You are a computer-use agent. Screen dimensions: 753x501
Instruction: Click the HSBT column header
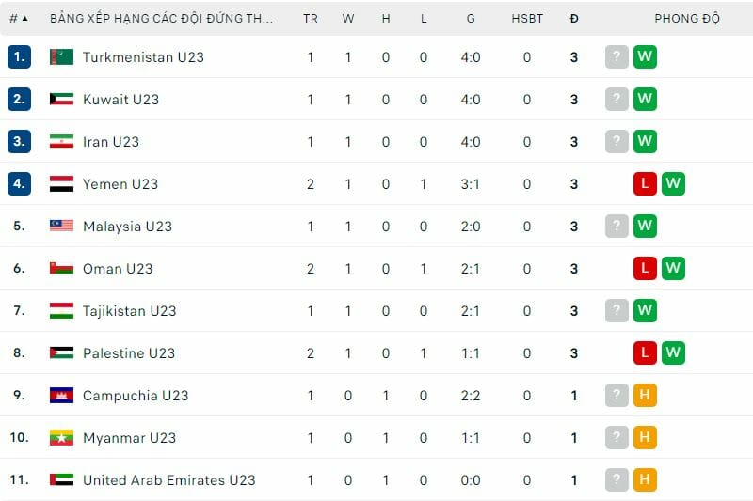point(527,19)
